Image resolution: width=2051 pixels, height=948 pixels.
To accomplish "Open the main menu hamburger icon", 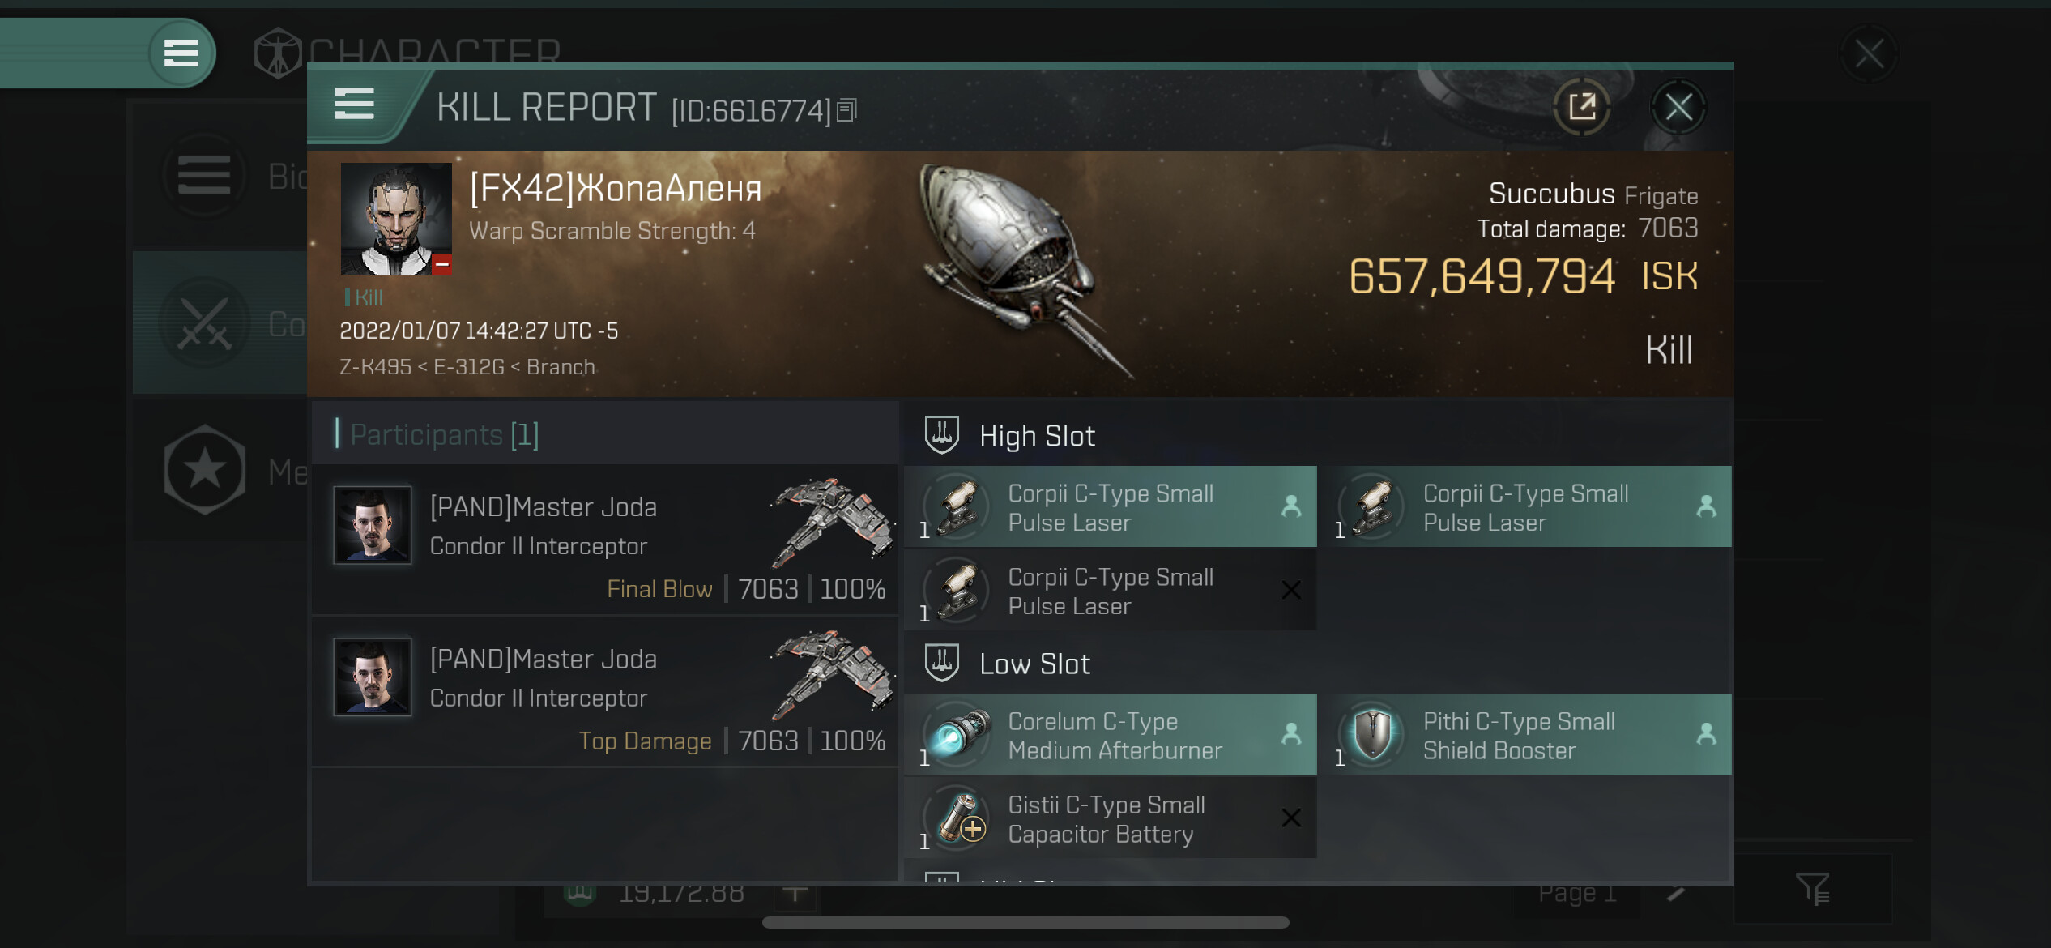I will (181, 53).
